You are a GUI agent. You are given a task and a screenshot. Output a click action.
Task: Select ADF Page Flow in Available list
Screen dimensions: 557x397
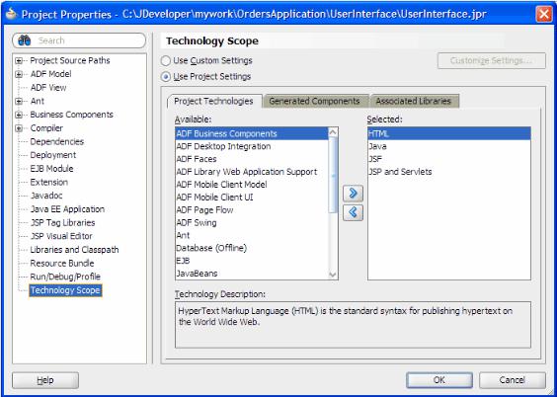(x=252, y=210)
